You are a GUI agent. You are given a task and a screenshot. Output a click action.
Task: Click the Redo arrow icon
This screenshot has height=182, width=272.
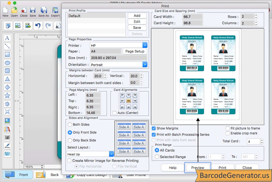pos(48,26)
